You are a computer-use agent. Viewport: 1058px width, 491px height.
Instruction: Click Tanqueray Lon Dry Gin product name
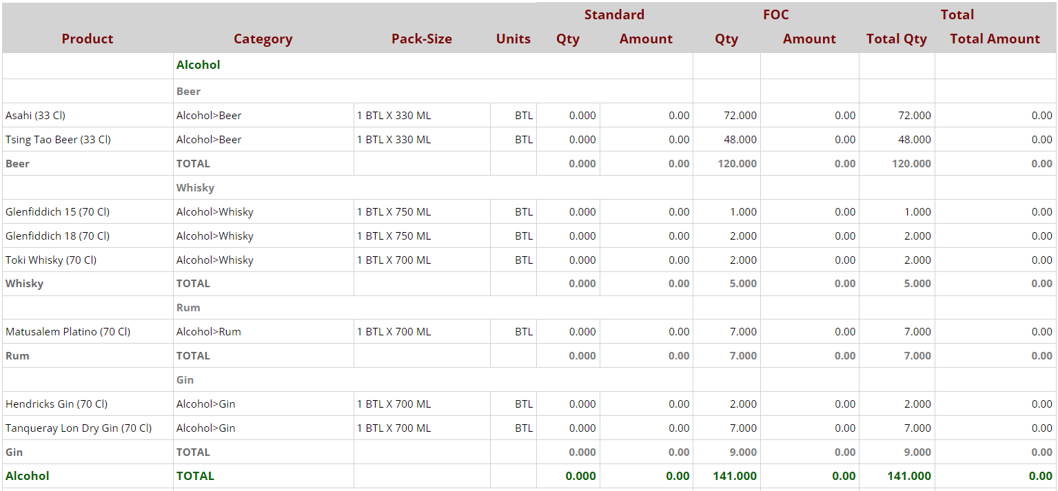[79, 428]
